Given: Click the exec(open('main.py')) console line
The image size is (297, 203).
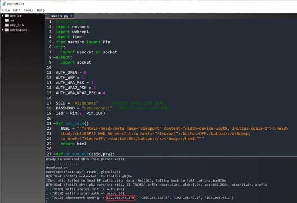Looking at the screenshot, I should [x=83, y=172].
